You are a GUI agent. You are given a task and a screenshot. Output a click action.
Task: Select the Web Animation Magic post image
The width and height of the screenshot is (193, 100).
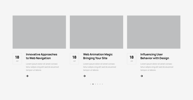(96, 32)
